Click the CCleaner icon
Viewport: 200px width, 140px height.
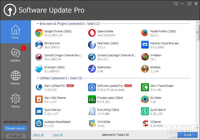(145, 123)
